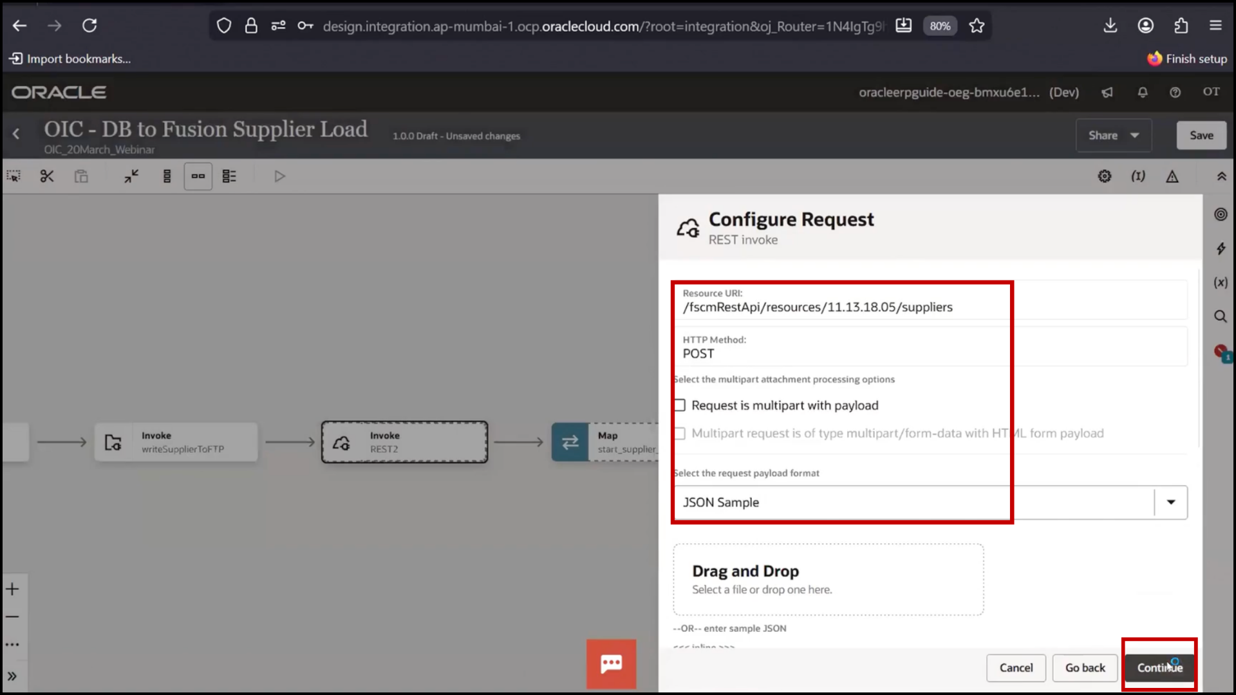Click the JSON Sample combo box
Viewport: 1236px width, 695px height.
click(930, 503)
